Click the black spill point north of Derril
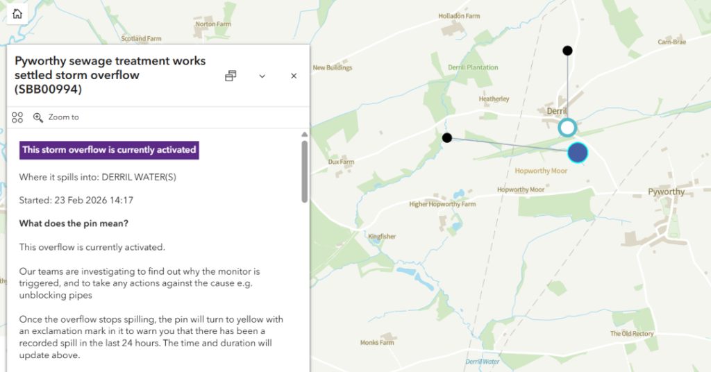The width and height of the screenshot is (711, 372). (x=567, y=51)
